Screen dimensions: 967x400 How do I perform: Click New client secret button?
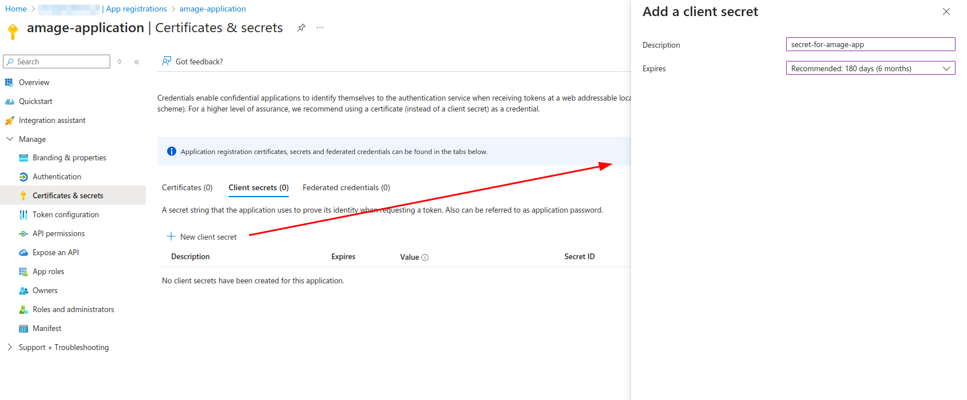coord(202,237)
